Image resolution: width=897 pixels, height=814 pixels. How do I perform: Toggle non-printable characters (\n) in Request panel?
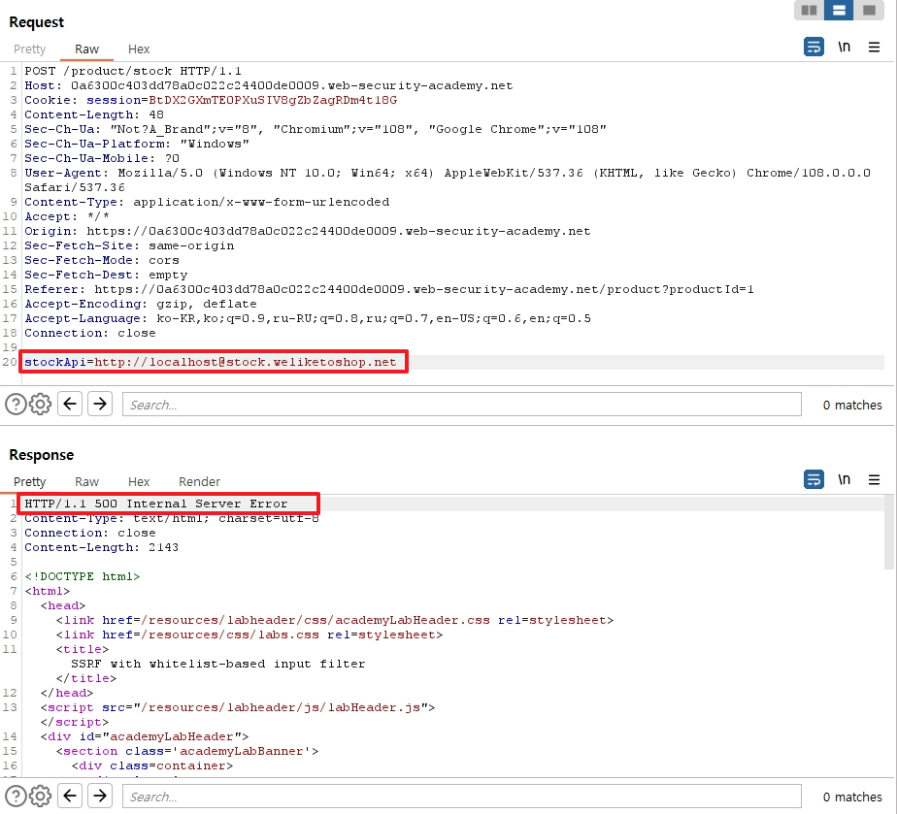(x=845, y=47)
